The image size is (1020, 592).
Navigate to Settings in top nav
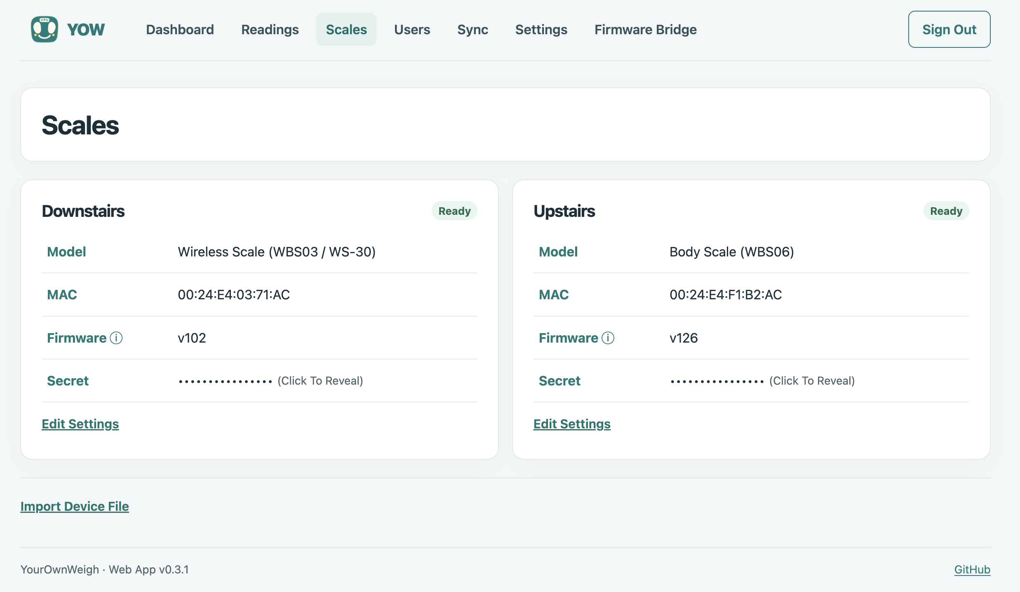point(541,29)
